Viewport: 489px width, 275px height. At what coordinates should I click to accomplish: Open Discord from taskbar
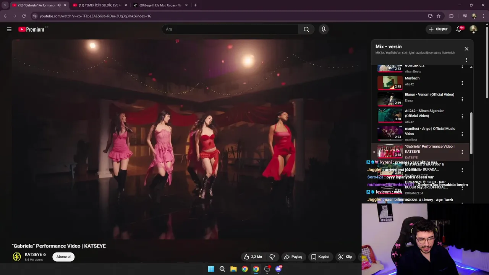pyautogui.click(x=279, y=269)
